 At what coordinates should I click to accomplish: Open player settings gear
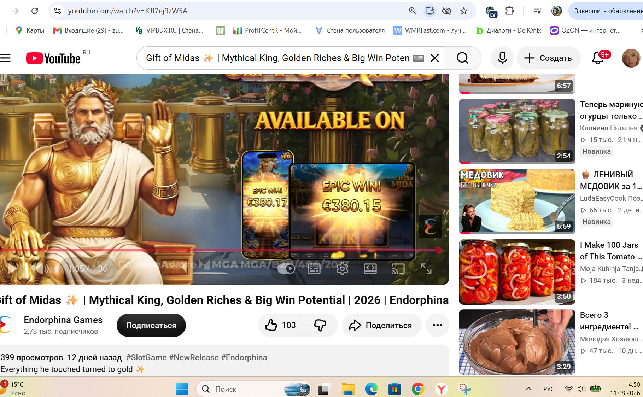(x=342, y=269)
